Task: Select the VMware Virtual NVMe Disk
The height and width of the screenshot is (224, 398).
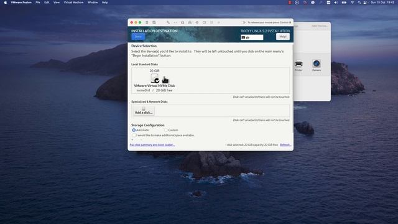Action: pyautogui.click(x=154, y=80)
